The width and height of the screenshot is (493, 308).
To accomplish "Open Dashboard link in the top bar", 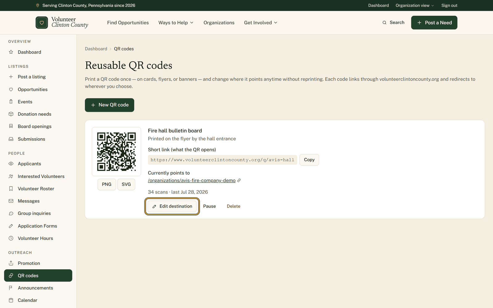I will coord(378,5).
